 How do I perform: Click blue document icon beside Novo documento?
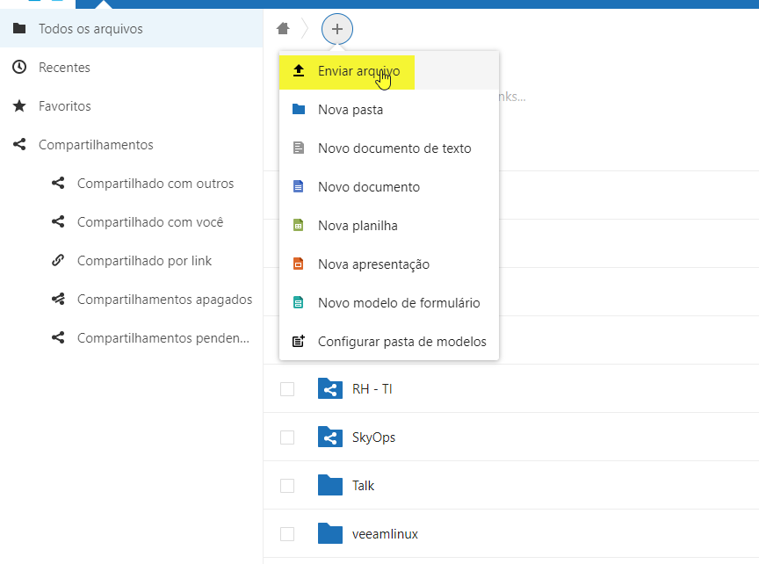coord(299,186)
